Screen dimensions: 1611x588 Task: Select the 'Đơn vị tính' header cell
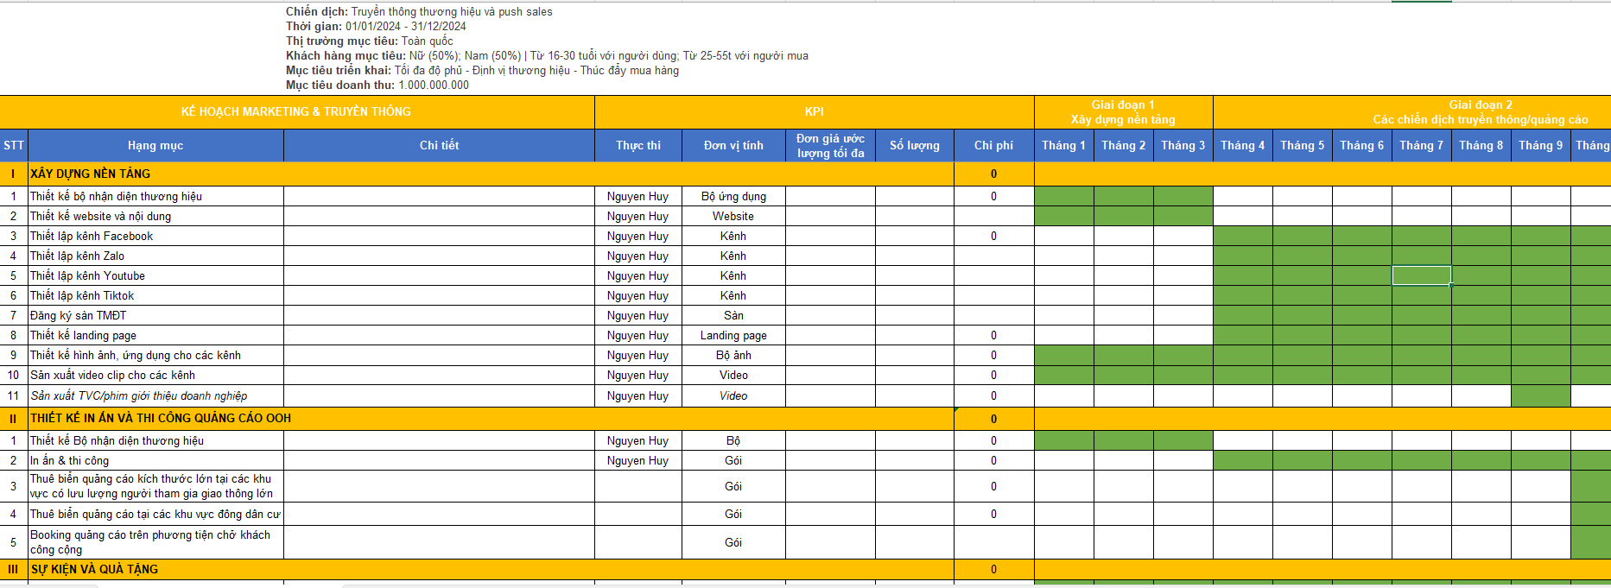click(733, 145)
